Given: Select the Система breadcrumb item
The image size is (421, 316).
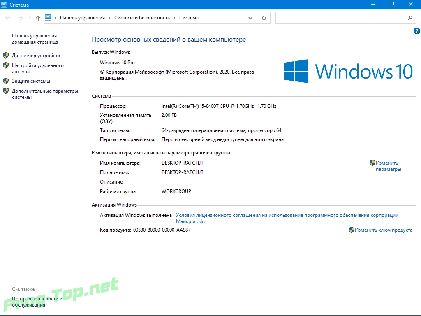Looking at the screenshot, I should point(189,18).
